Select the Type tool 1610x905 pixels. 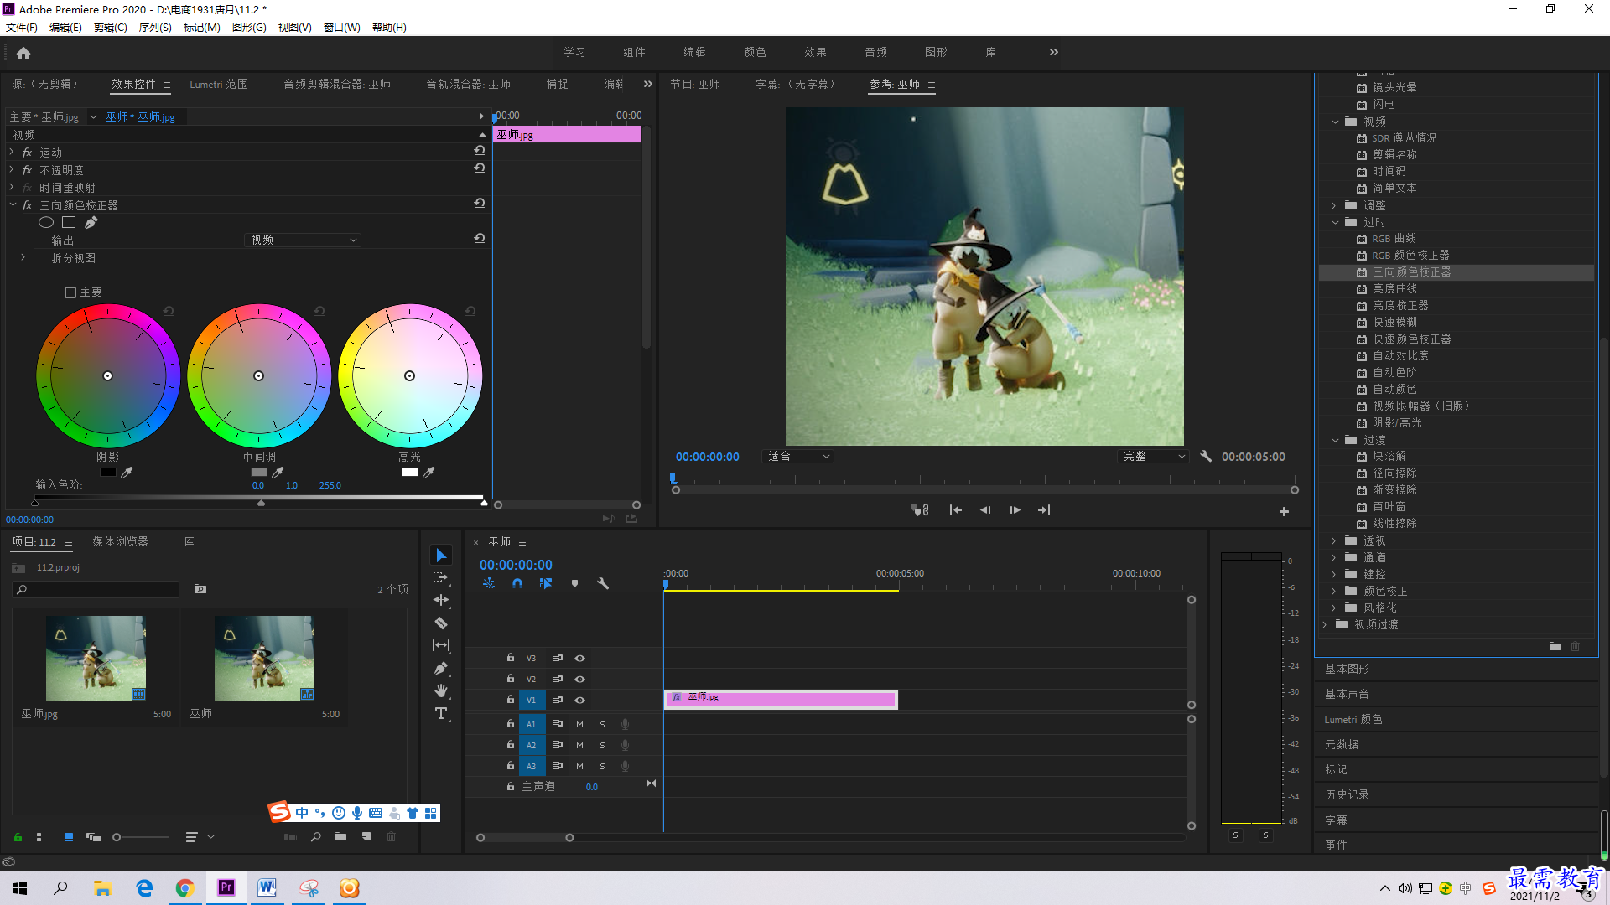tap(441, 713)
